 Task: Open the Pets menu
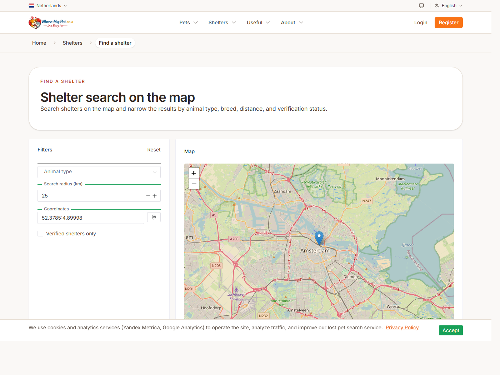point(188,22)
